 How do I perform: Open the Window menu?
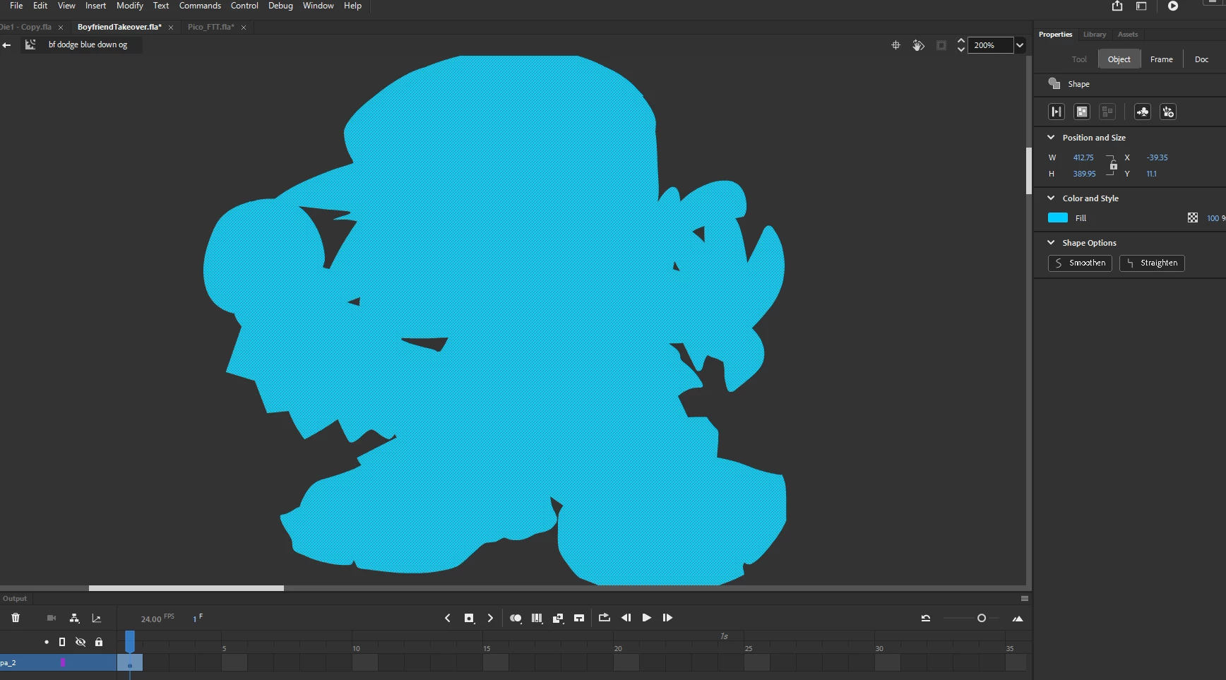(x=319, y=6)
